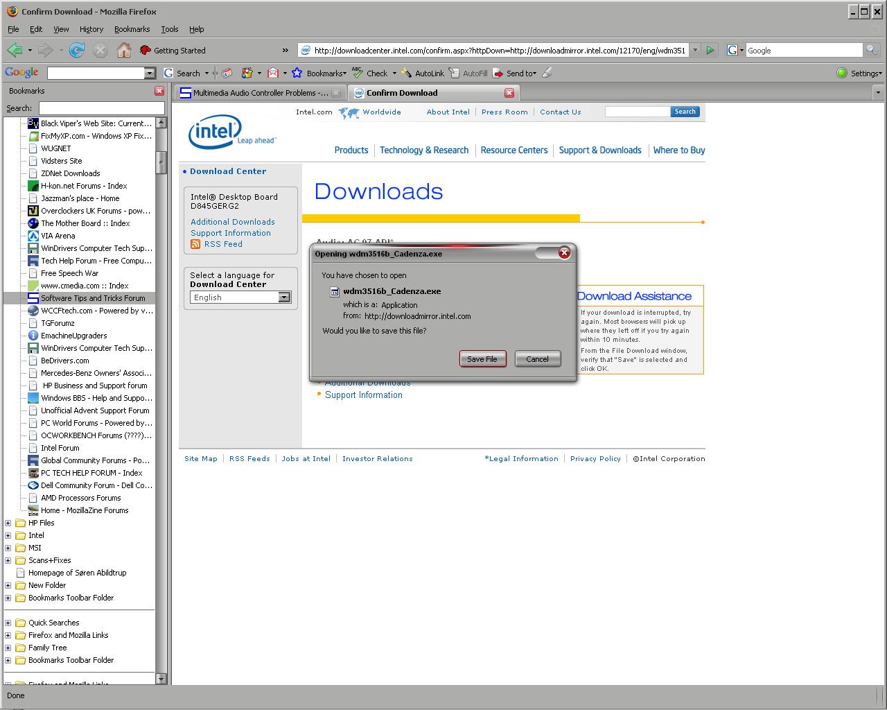Reload the page with the Reload icon

pos(77,50)
